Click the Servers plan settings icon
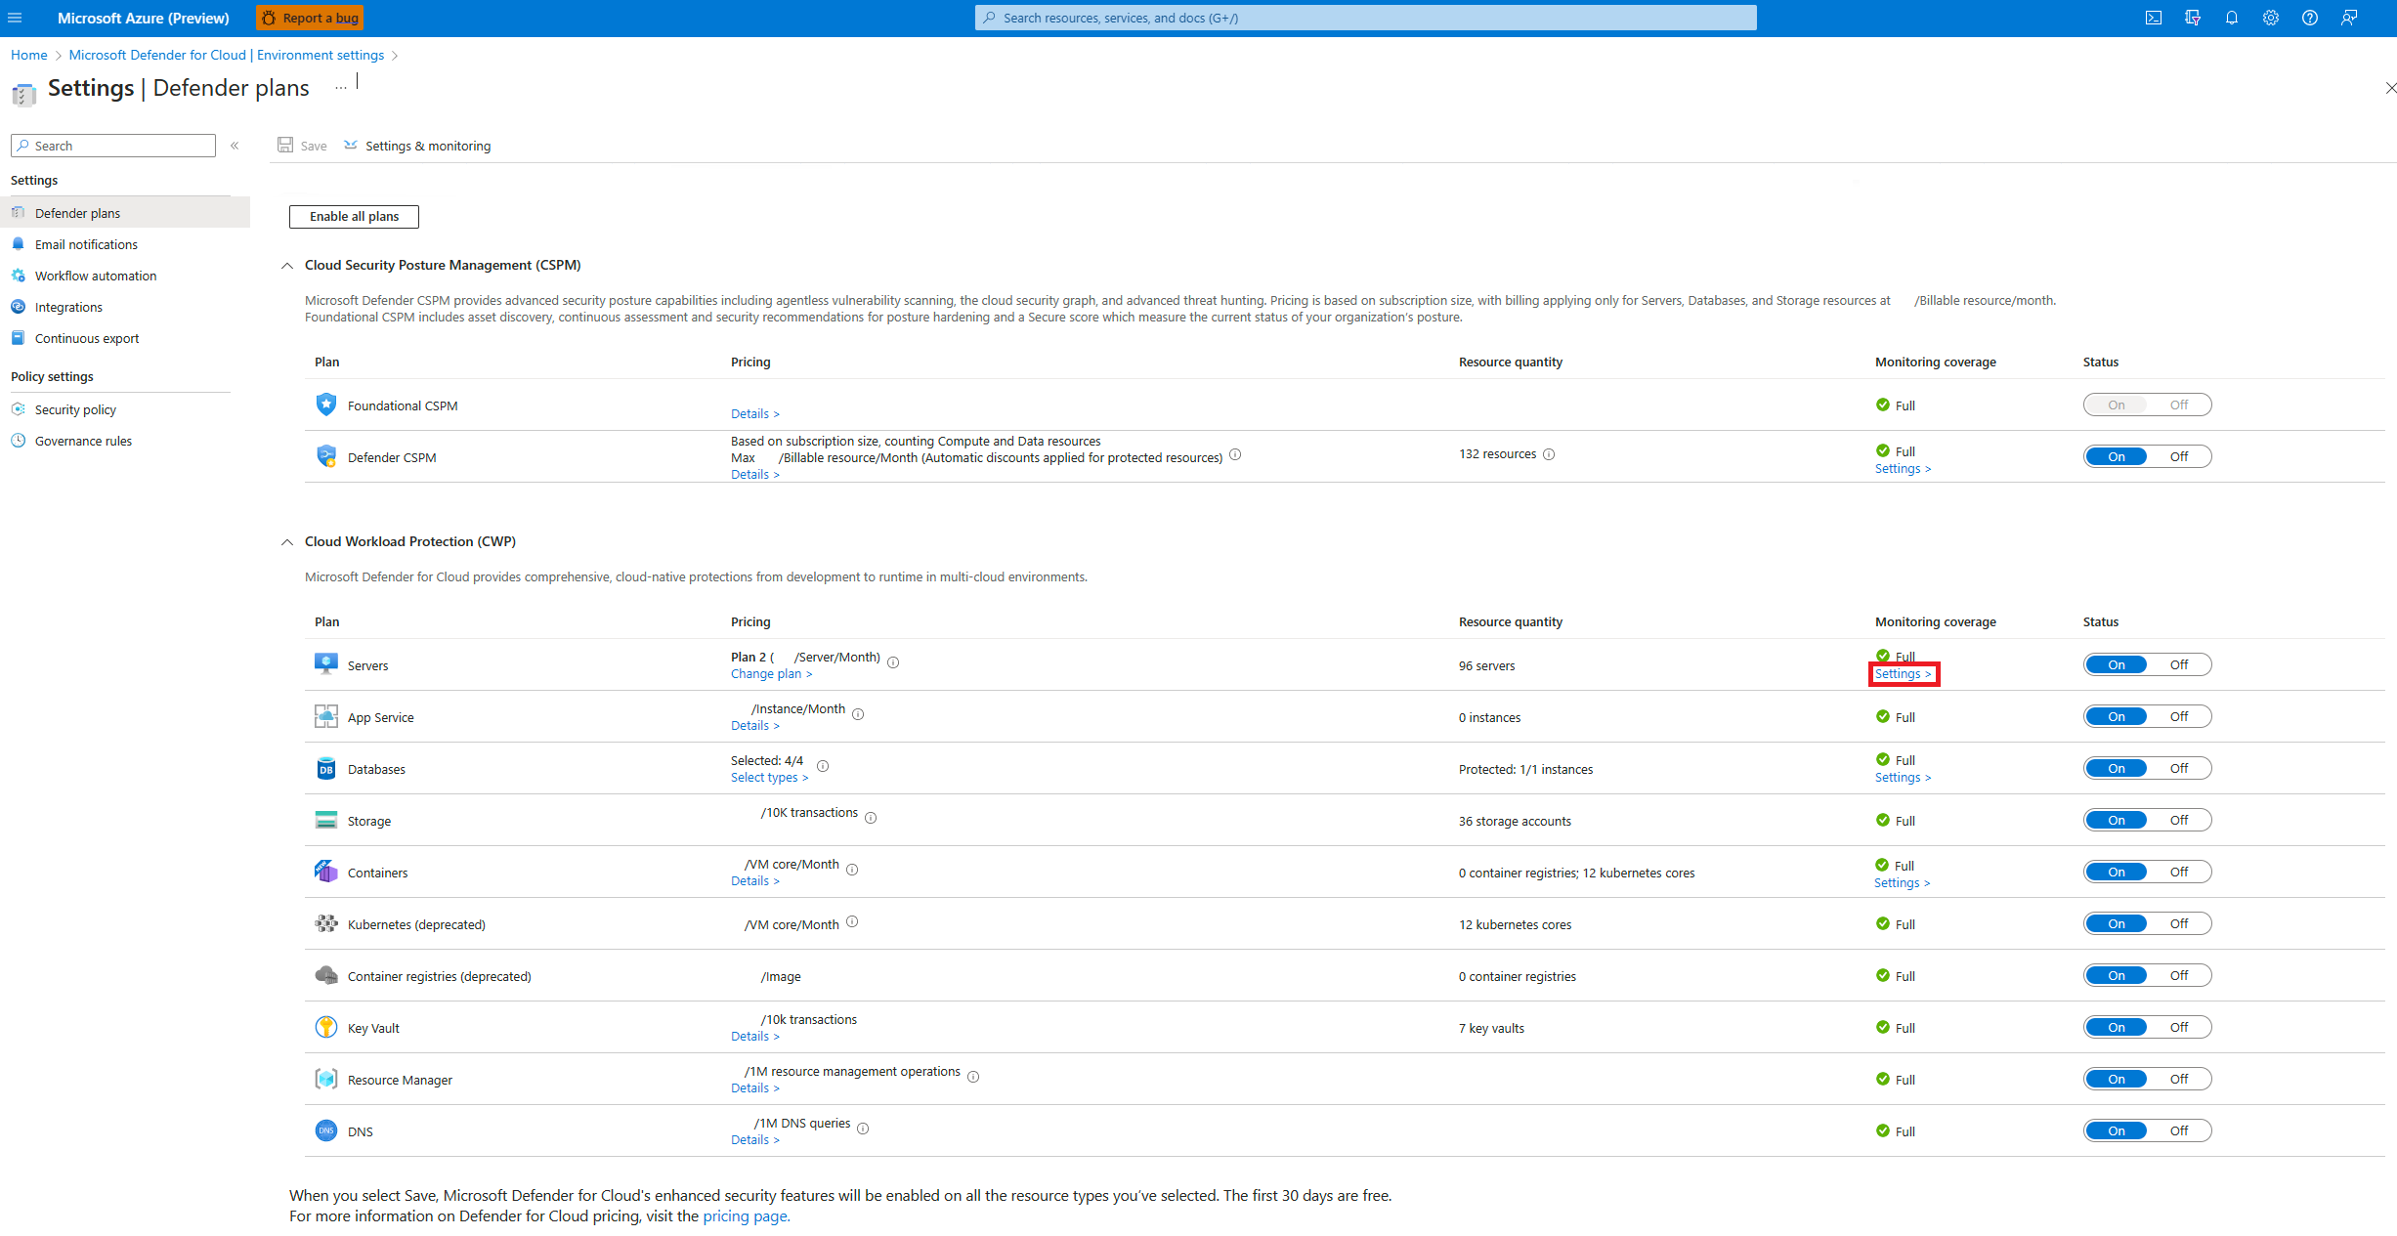Image resolution: width=2397 pixels, height=1236 pixels. (x=1901, y=673)
